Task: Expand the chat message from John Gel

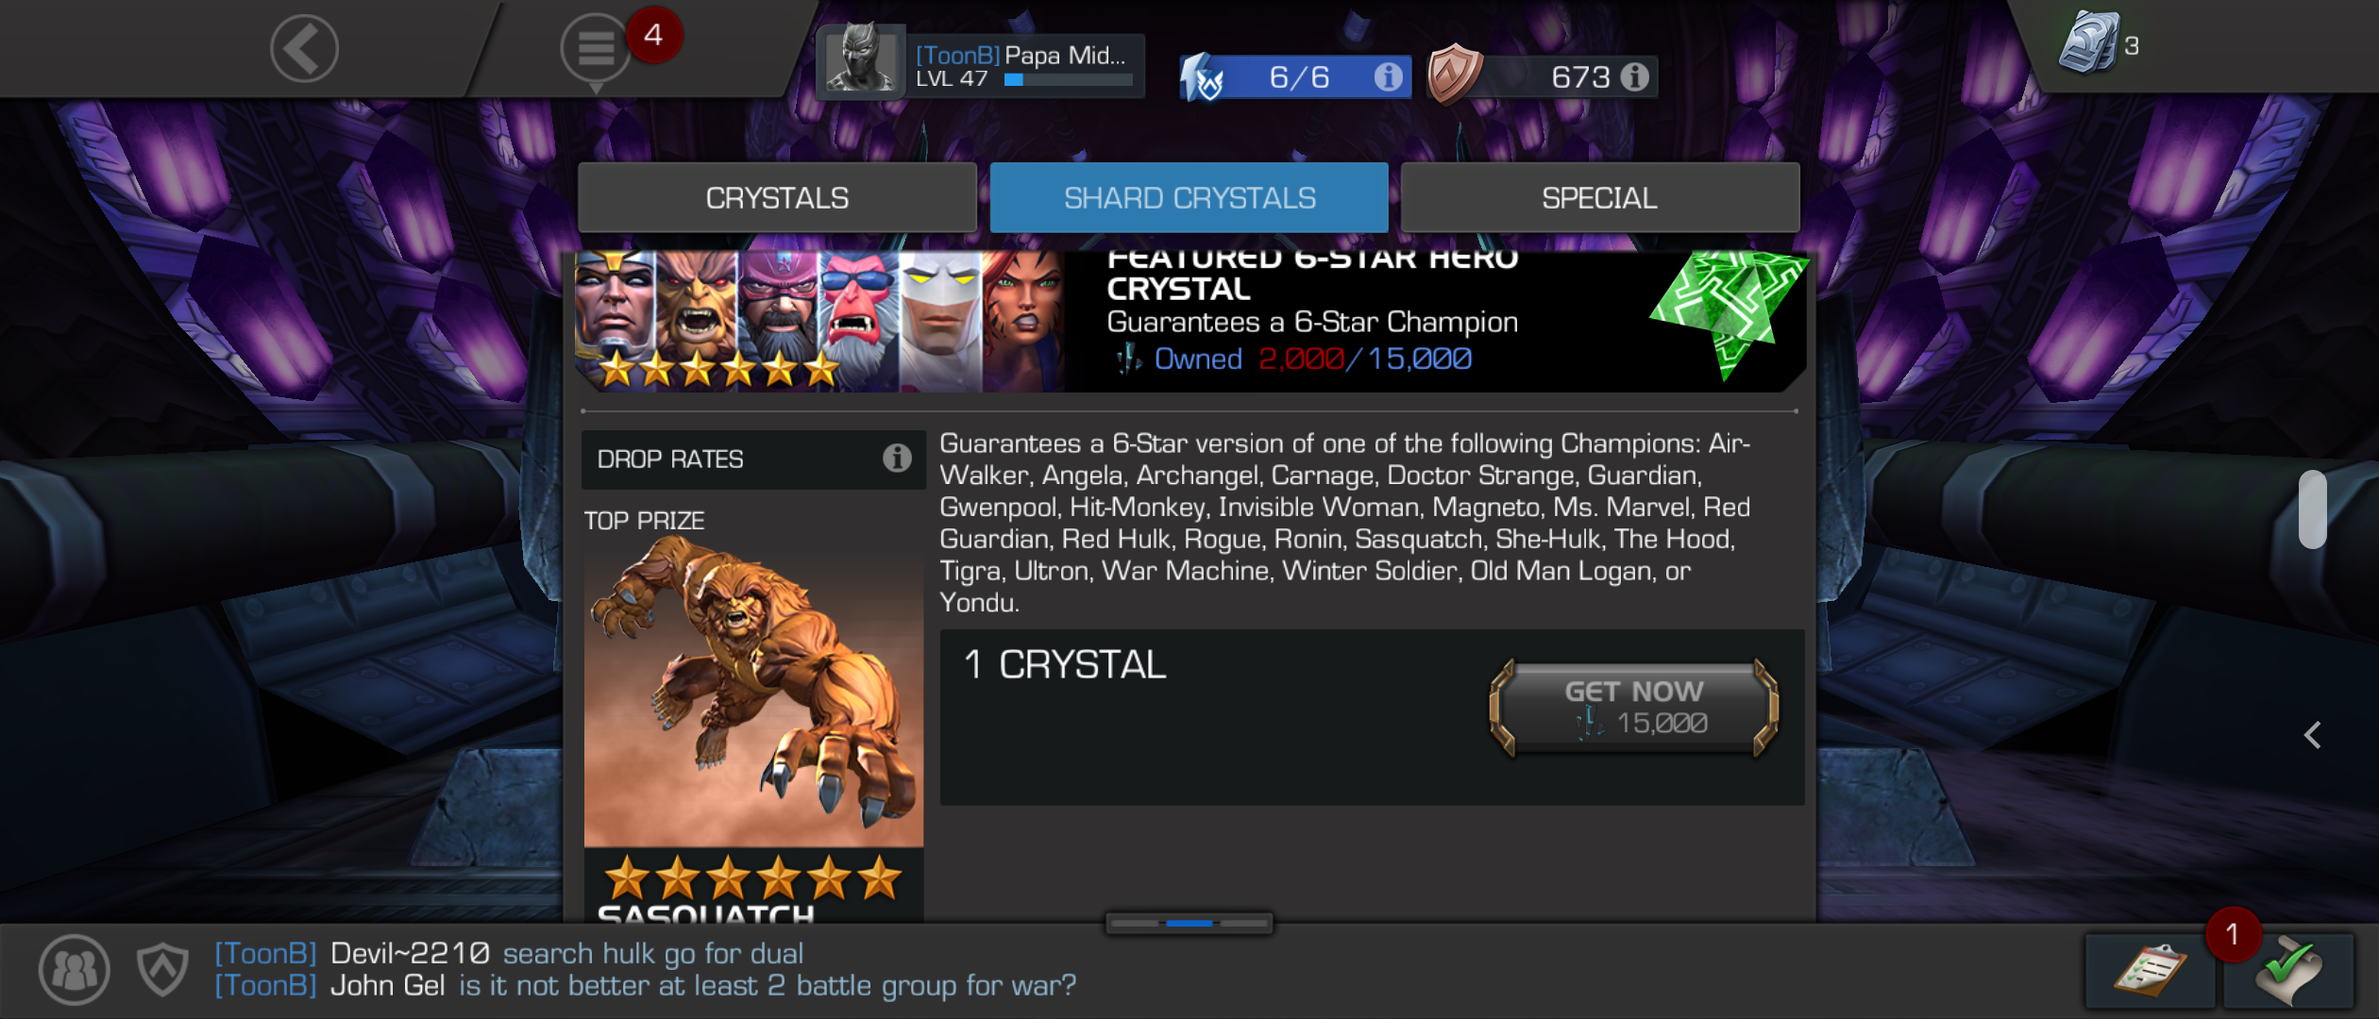Action: (x=645, y=986)
